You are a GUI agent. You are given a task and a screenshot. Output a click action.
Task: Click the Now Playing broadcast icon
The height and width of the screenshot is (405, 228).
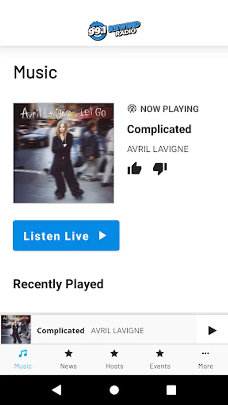pos(132,108)
